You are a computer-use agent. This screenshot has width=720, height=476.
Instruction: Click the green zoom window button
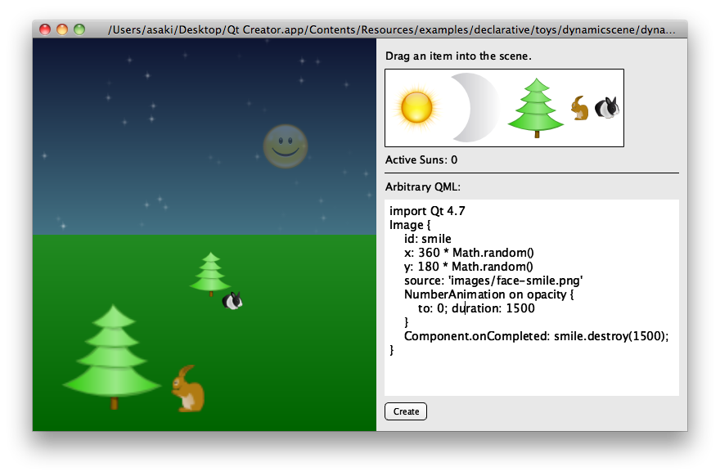[x=79, y=29]
